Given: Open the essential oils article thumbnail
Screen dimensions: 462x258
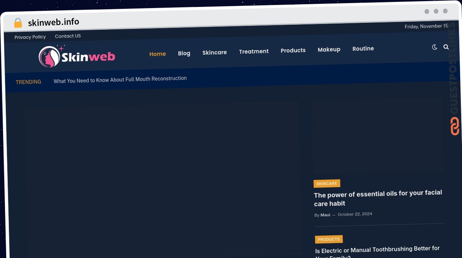Looking at the screenshot, I should tap(378, 136).
